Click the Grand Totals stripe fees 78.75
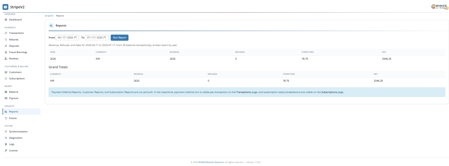The height and width of the screenshot is (166, 449). (286, 81)
